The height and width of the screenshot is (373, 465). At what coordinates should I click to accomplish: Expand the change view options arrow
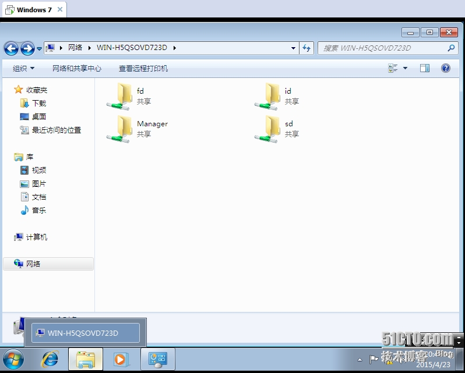406,68
